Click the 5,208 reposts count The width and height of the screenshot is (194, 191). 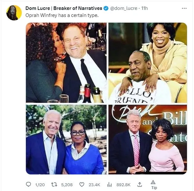coord(67,185)
